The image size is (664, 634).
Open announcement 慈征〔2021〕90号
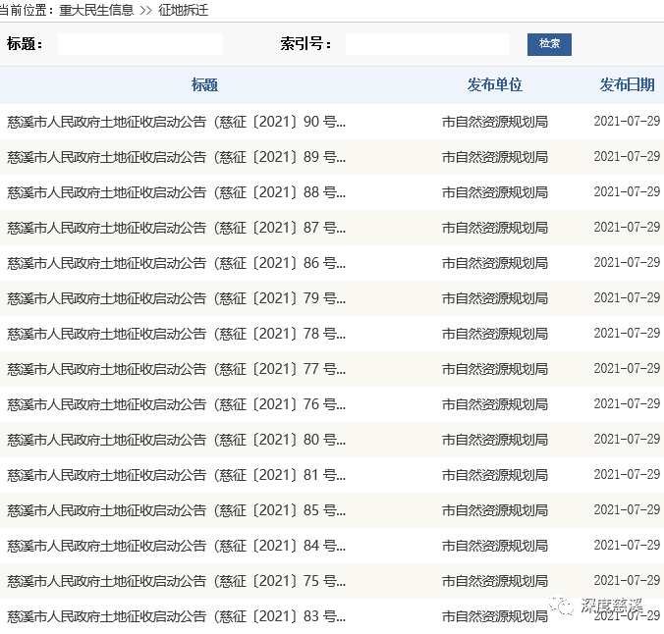(x=176, y=122)
